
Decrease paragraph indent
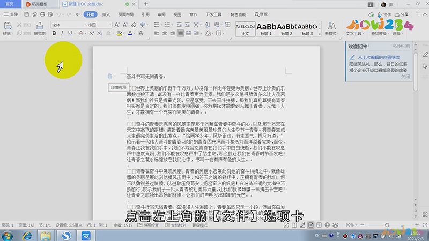(x=179, y=25)
